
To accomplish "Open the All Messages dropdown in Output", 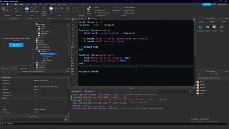I will tap(77, 91).
